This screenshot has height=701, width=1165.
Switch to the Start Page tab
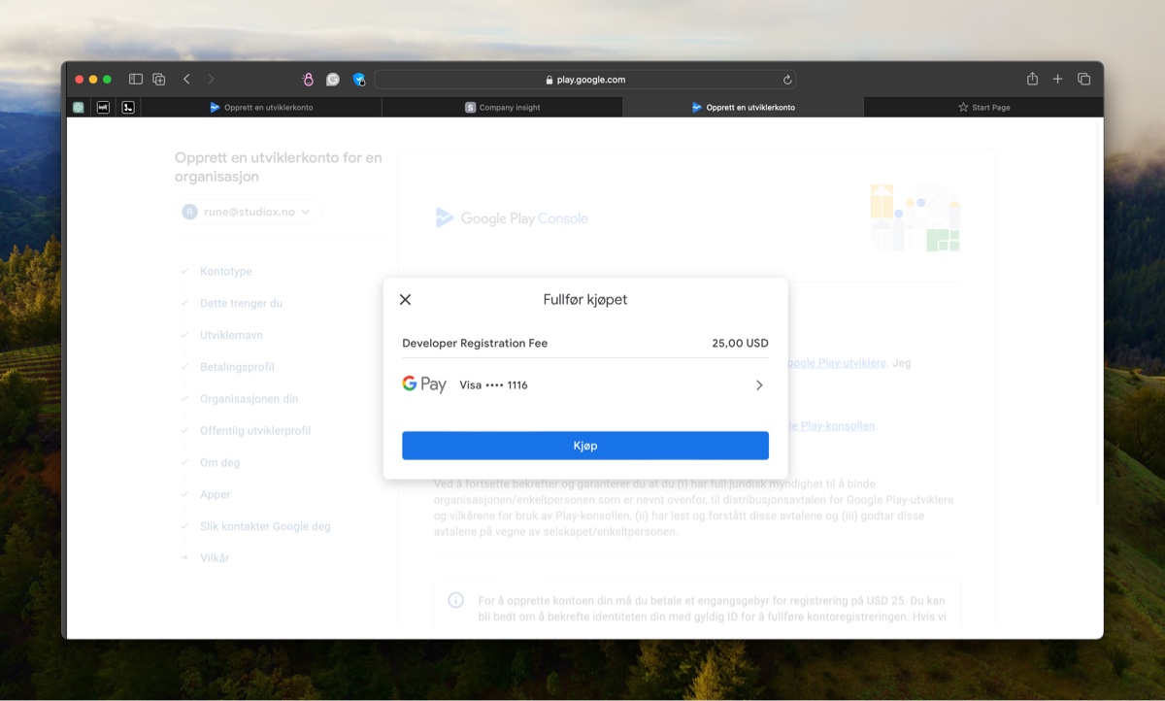[x=983, y=108]
